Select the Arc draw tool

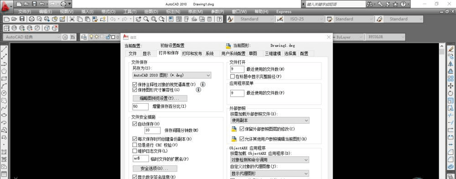click(x=4, y=86)
